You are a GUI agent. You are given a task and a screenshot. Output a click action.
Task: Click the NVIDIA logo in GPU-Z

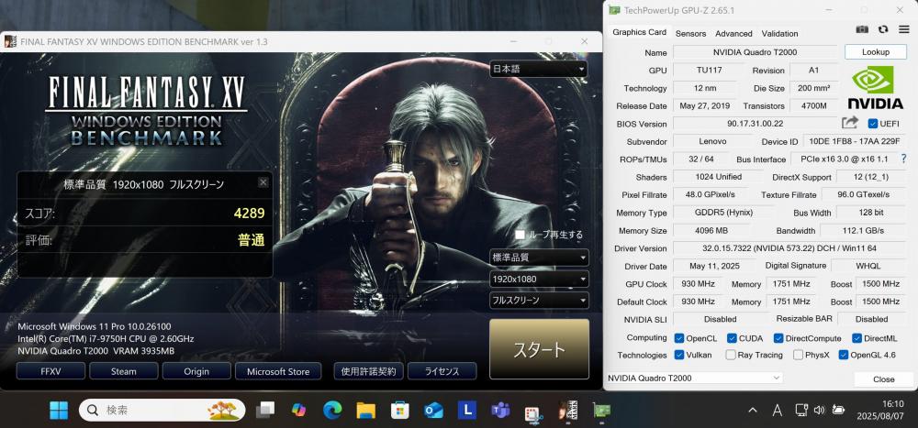(x=875, y=87)
